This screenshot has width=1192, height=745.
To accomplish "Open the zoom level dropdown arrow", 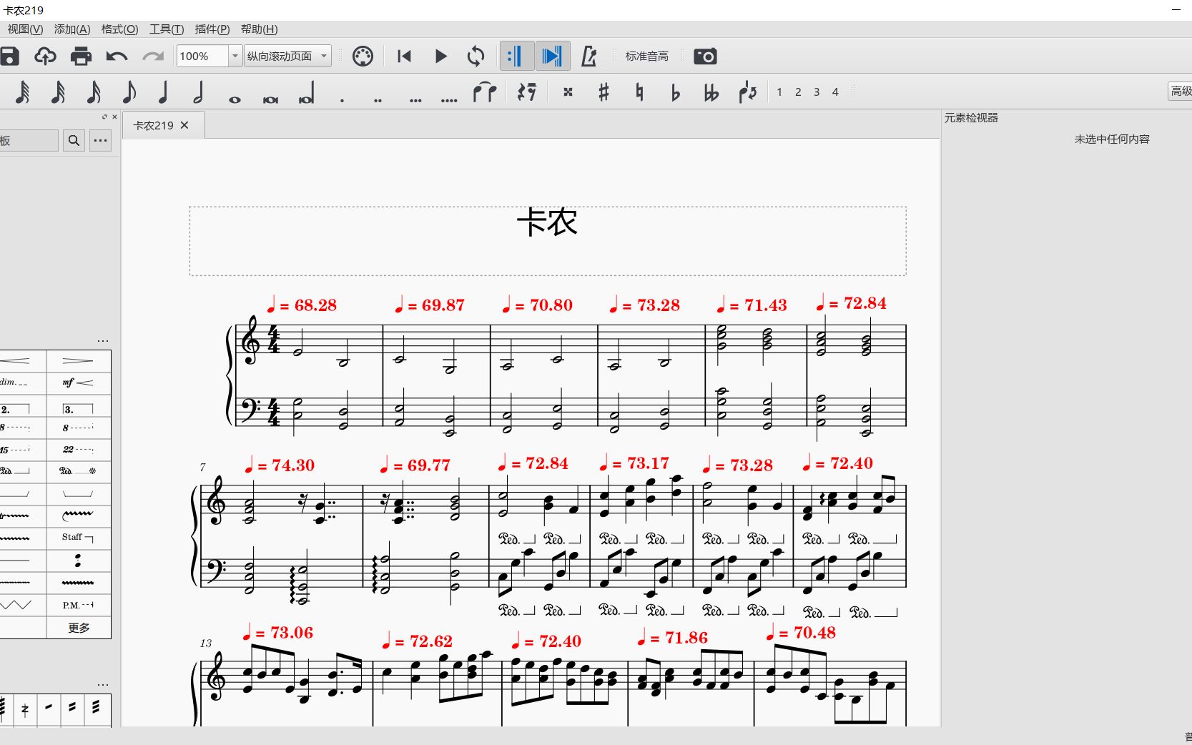I will pyautogui.click(x=235, y=56).
